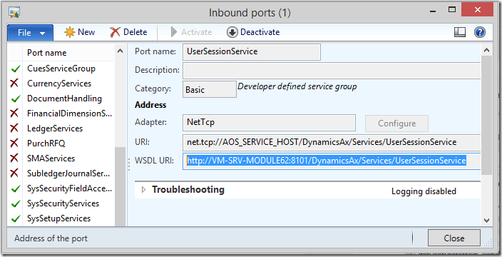Click Logging disabled text
The image size is (502, 257).
[x=424, y=191]
